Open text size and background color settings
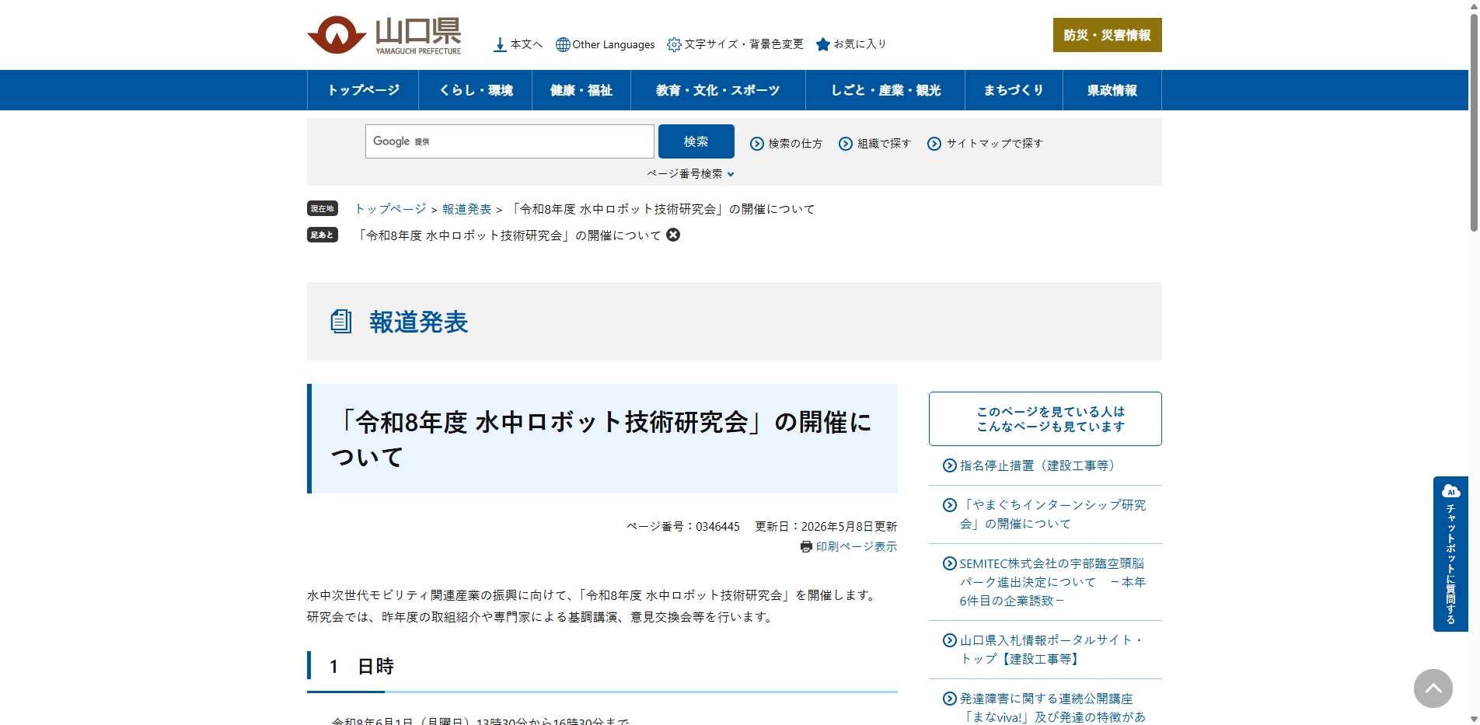The height and width of the screenshot is (725, 1480). 735,44
